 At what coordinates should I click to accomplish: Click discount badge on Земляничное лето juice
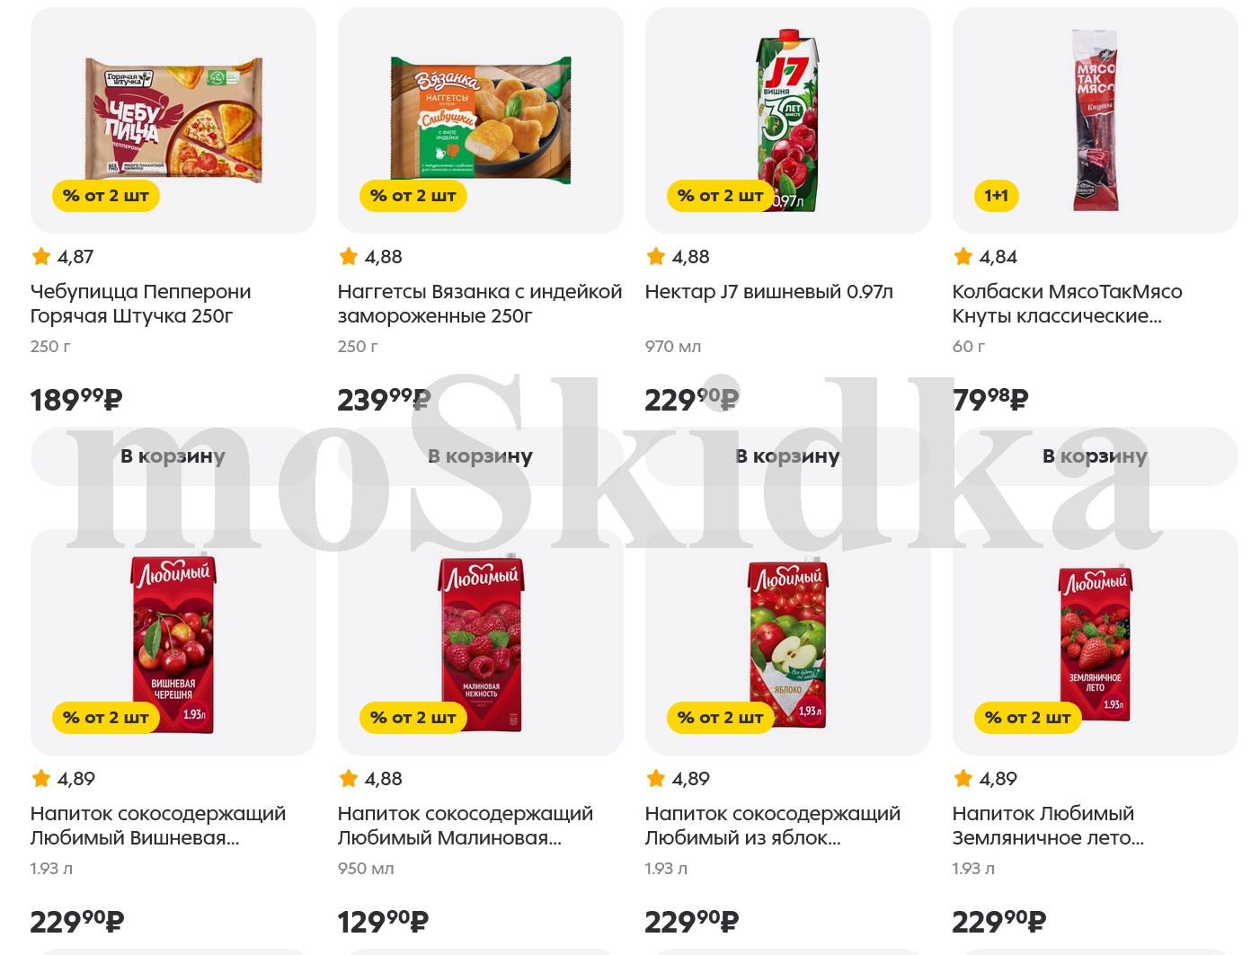[1028, 718]
